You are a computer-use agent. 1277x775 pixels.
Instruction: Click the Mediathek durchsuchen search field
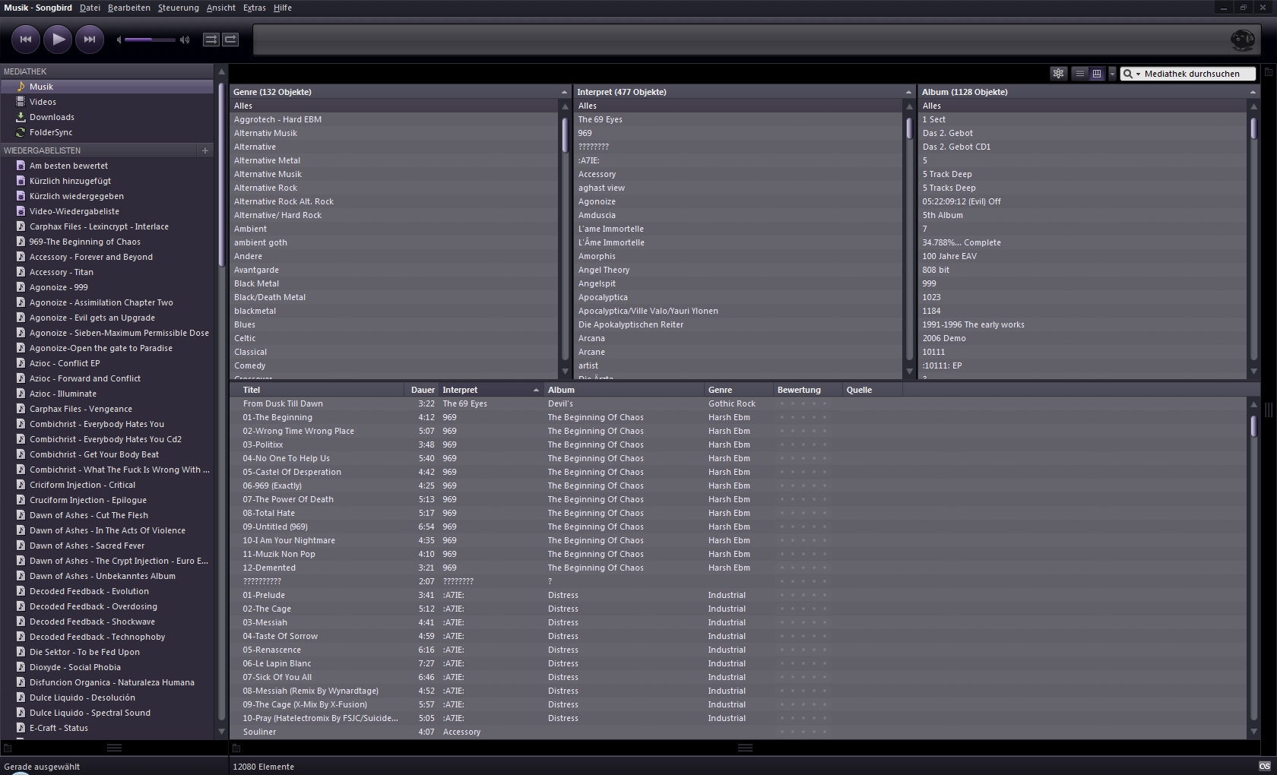(x=1193, y=74)
